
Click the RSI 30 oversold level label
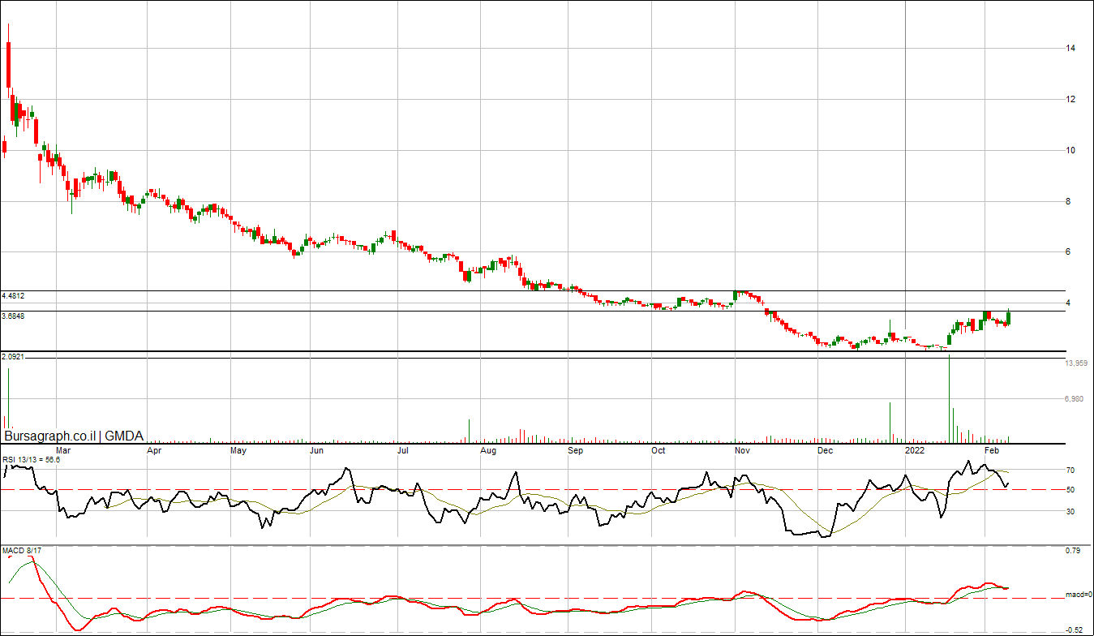1070,512
